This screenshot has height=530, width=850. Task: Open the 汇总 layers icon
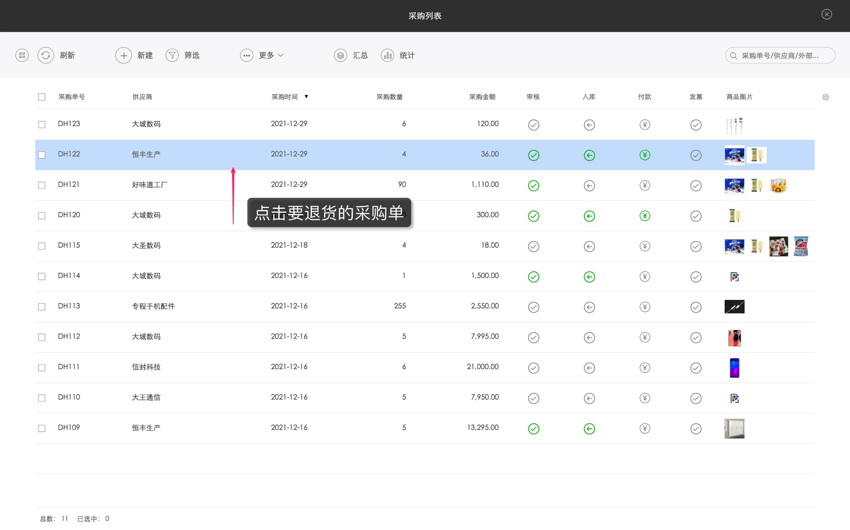tap(340, 55)
